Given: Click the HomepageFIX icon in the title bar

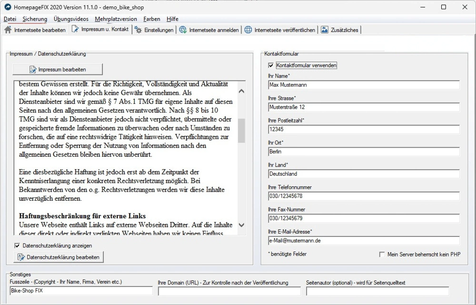Looking at the screenshot, I should coord(7,7).
